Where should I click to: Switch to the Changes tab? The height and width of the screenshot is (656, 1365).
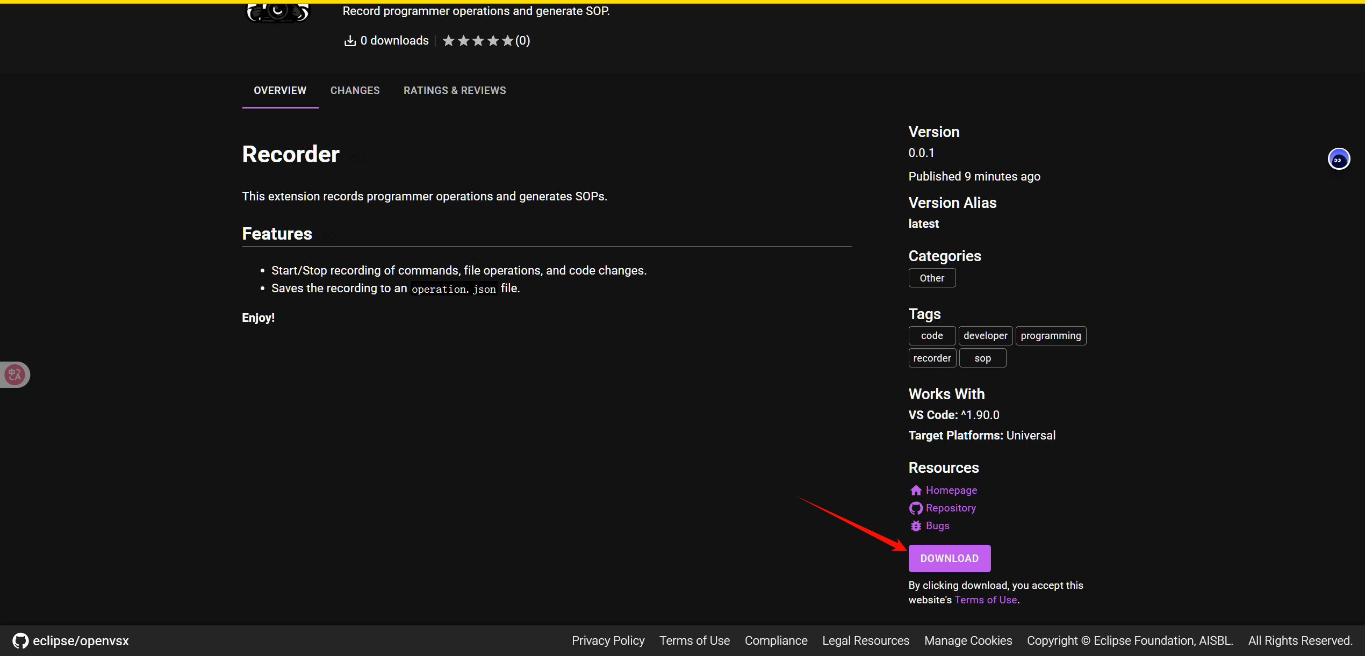coord(355,90)
